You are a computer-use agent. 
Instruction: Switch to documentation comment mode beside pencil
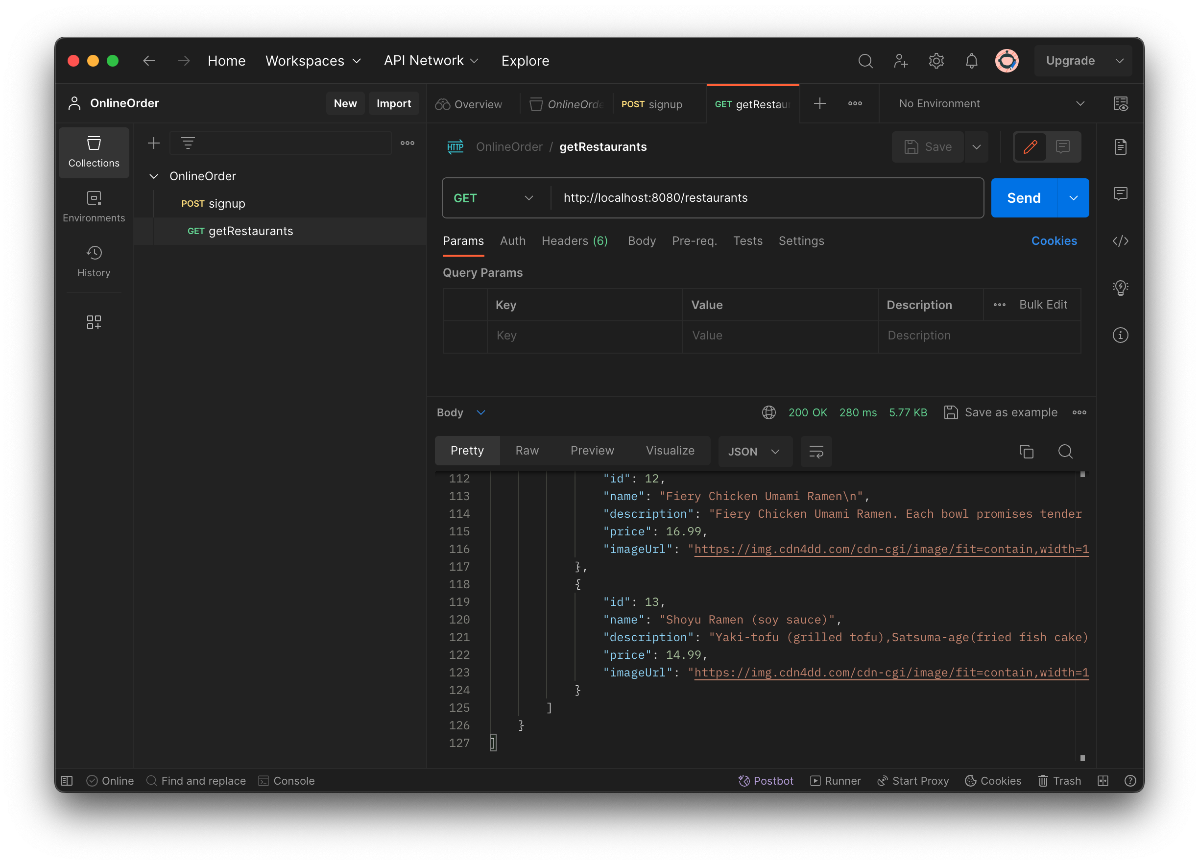pyautogui.click(x=1063, y=147)
